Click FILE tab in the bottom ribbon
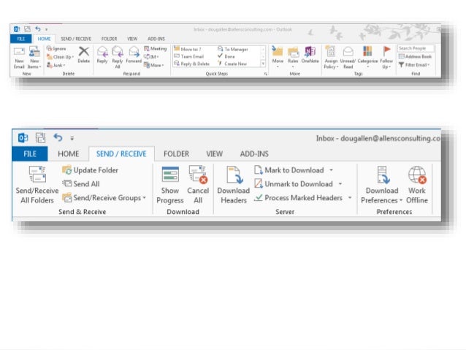Viewport: 466px width, 350px height. (30, 153)
